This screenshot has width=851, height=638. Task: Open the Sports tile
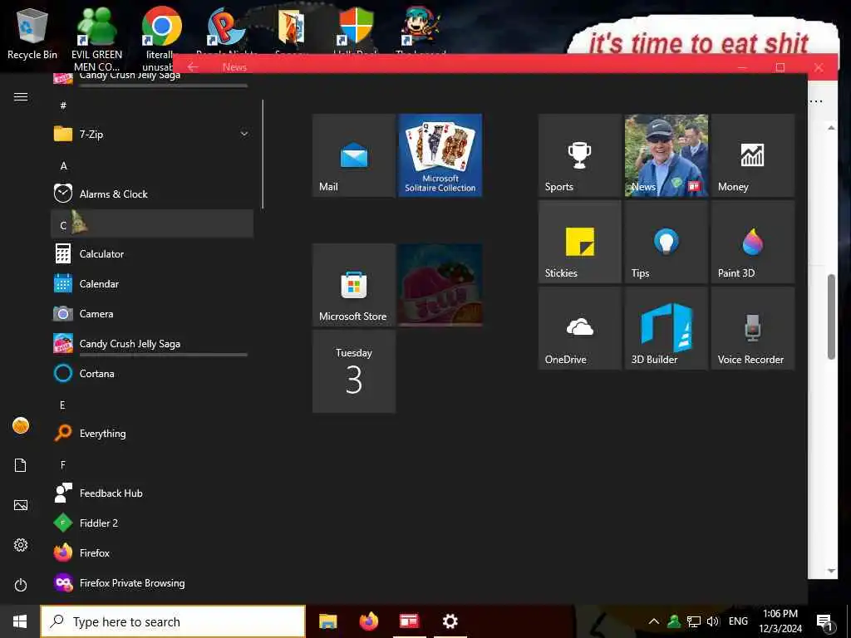pos(579,155)
